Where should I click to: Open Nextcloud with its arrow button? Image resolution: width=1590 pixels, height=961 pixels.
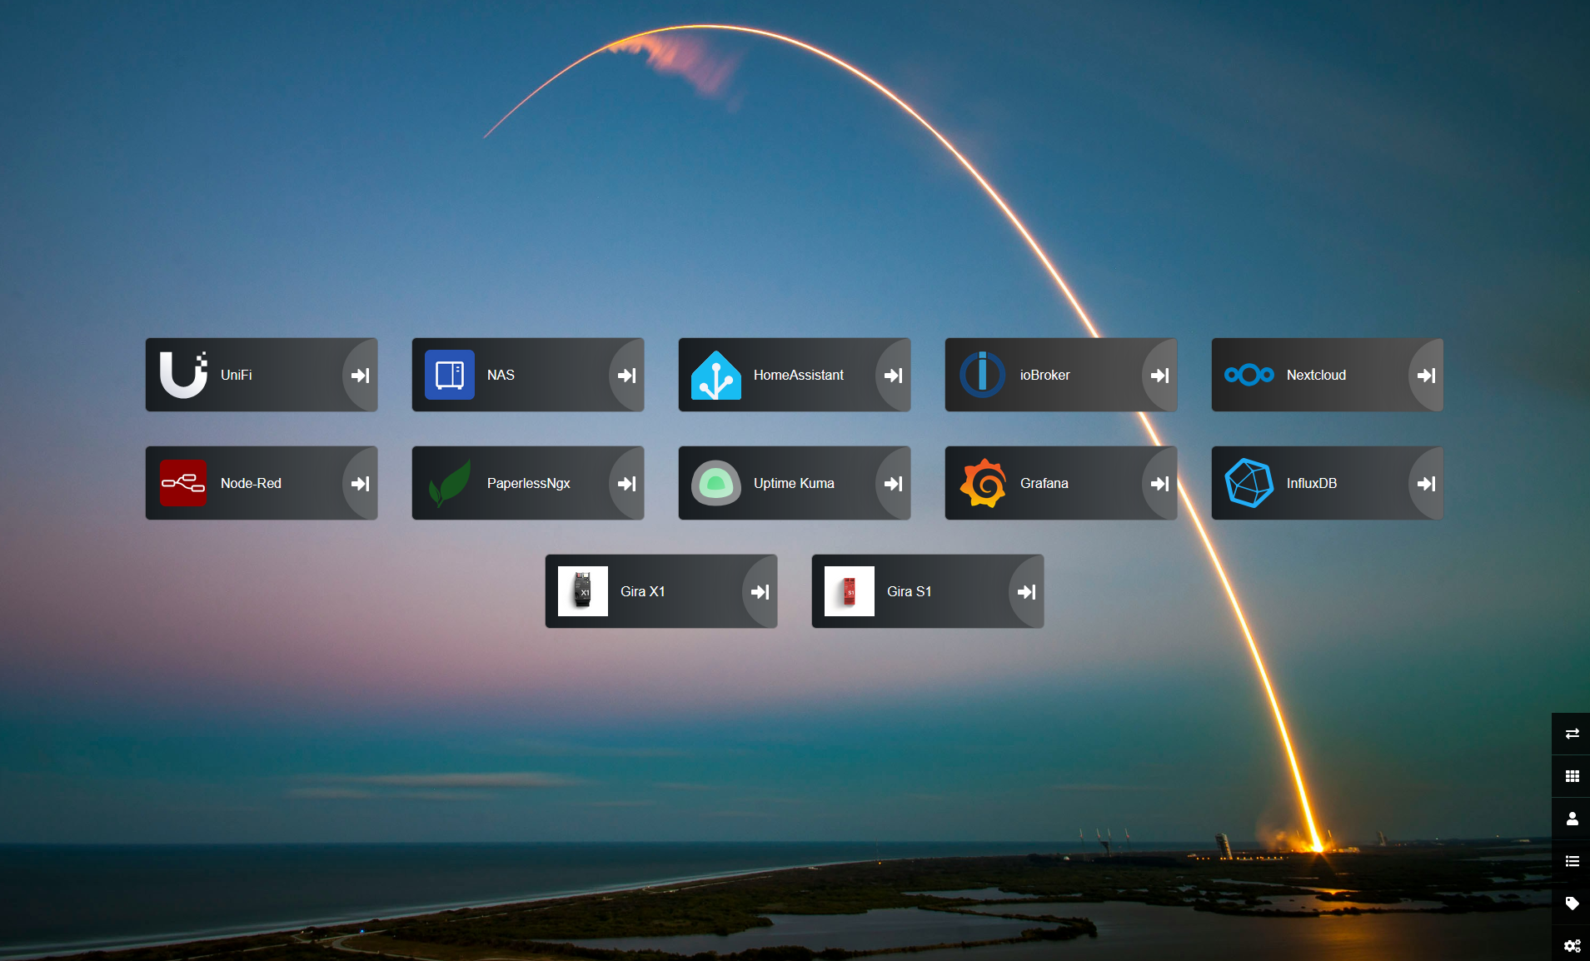tap(1427, 375)
